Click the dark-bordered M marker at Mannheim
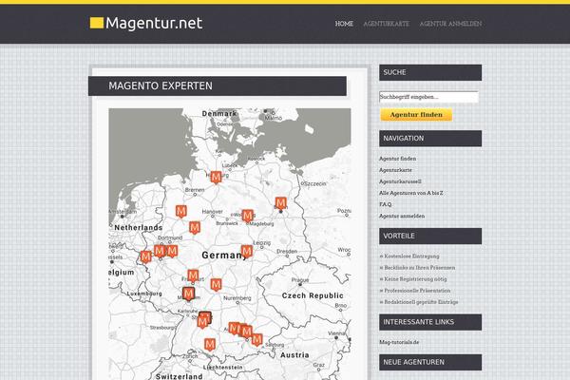This screenshot has height=380, width=570. click(188, 294)
